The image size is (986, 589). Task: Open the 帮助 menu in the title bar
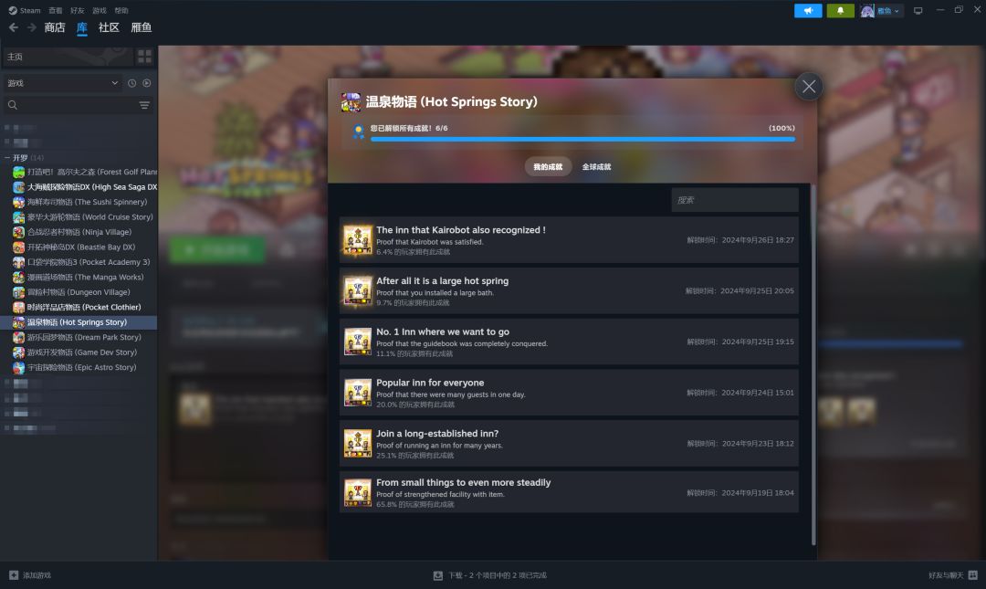(x=121, y=11)
